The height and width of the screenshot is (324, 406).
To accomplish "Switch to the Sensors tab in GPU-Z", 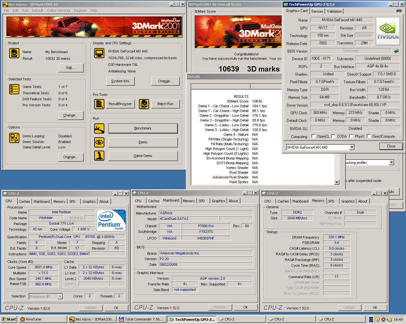I will 317,11.
